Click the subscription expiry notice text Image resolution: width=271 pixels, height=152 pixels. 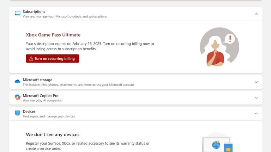pos(90,46)
